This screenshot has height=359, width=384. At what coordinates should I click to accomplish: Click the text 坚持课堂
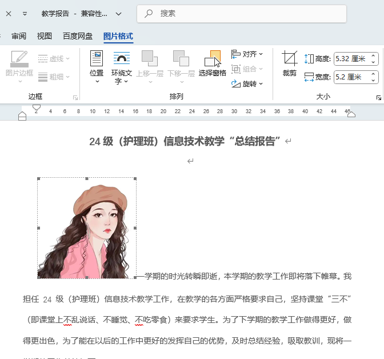point(307,299)
